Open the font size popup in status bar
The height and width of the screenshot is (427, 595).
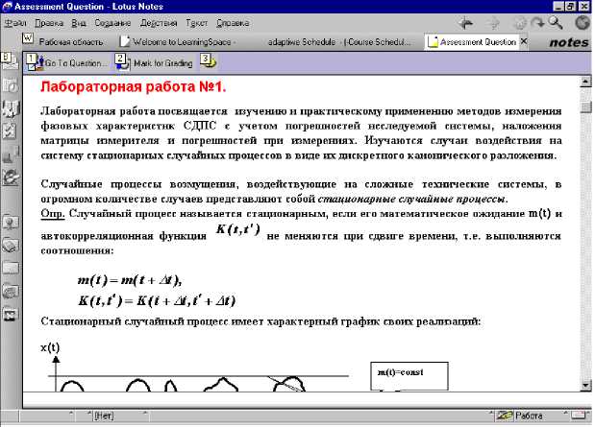pos(83,415)
